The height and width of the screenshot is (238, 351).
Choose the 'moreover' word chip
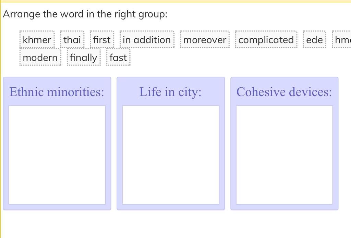(x=205, y=40)
